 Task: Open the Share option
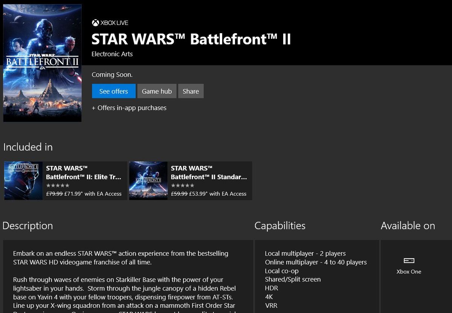point(191,91)
